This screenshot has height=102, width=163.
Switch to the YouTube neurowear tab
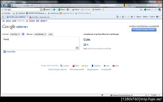tap(40, 17)
